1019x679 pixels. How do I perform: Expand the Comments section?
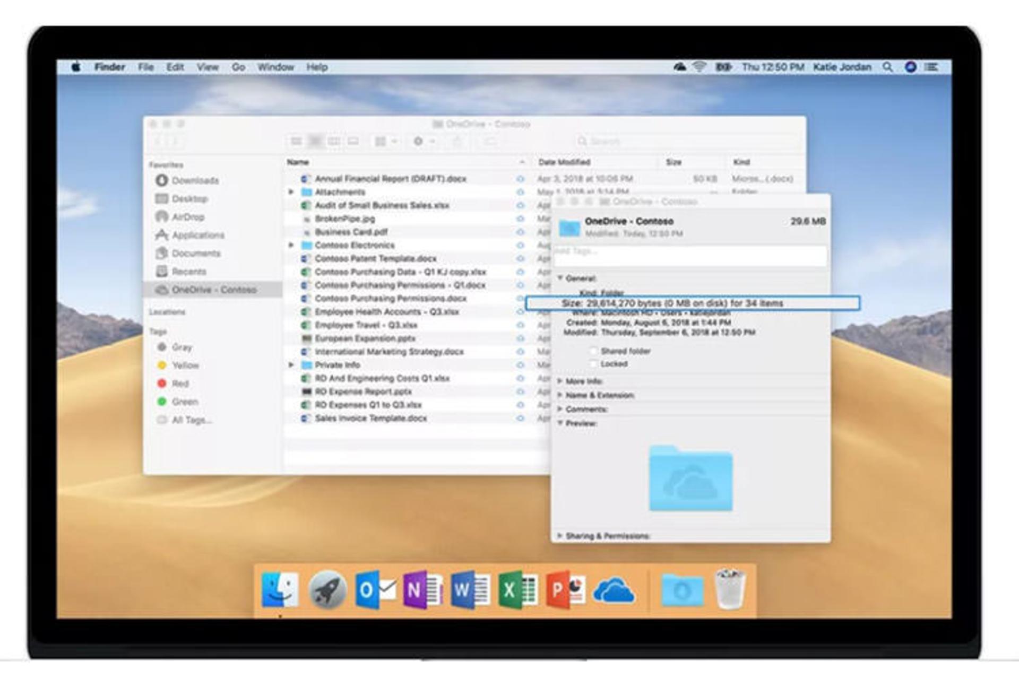click(x=560, y=409)
